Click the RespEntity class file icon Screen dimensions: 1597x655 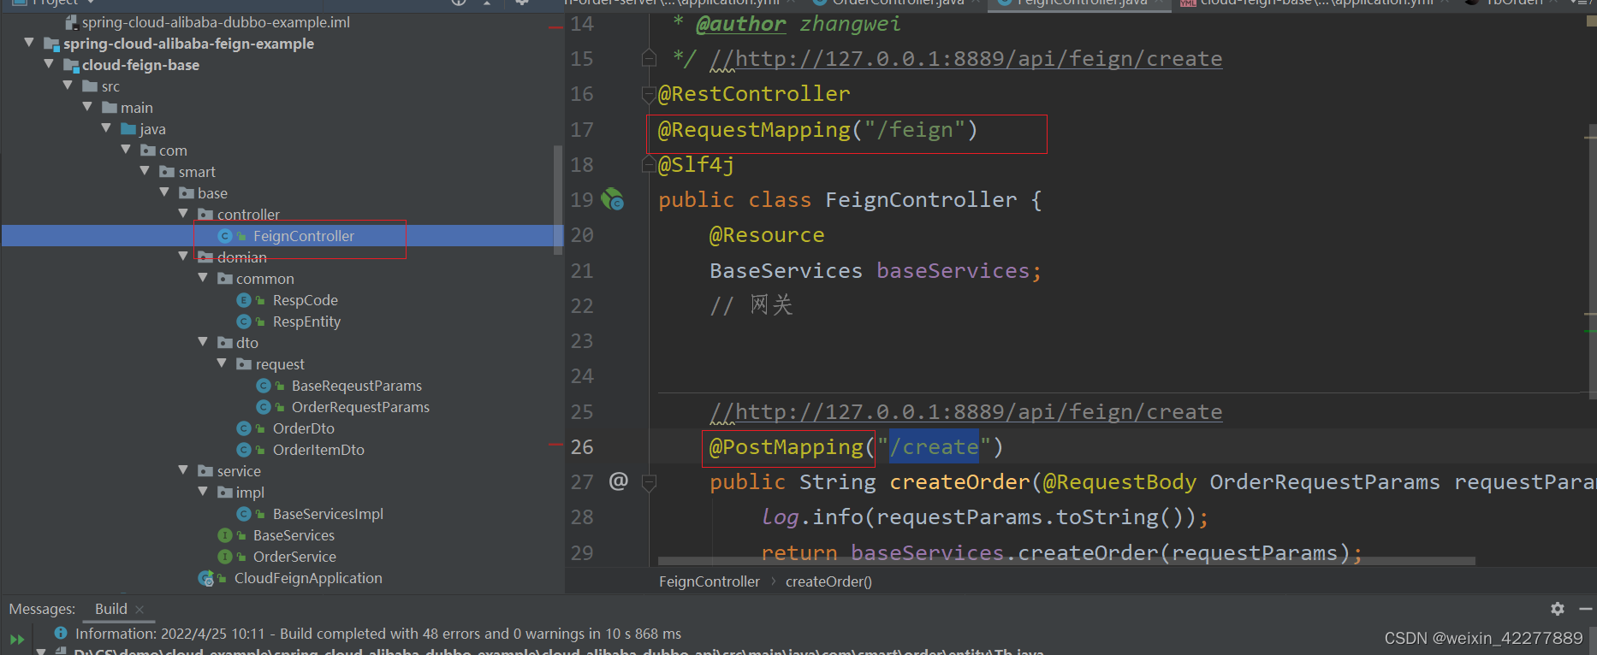pyautogui.click(x=244, y=322)
